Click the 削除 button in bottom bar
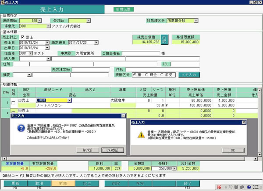 [117, 184]
